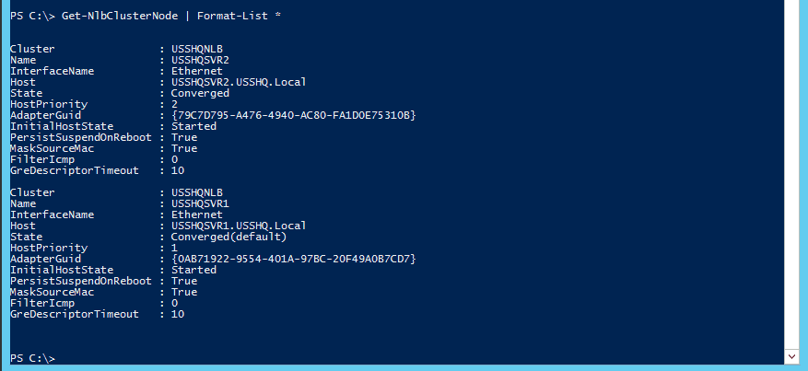Click the MaskSourceMac label for USSHQSVR2
This screenshot has height=371, width=808.
(52, 149)
